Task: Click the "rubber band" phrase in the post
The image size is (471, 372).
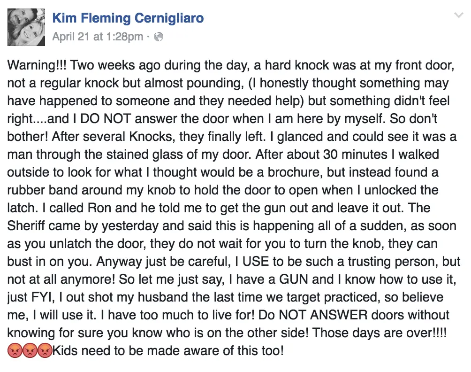Action: [x=42, y=190]
